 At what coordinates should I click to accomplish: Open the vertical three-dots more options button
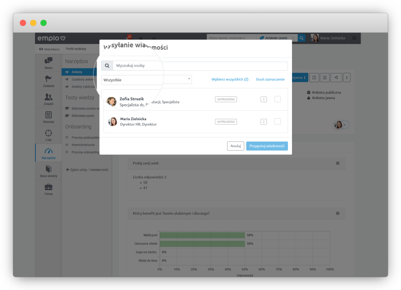point(347,77)
